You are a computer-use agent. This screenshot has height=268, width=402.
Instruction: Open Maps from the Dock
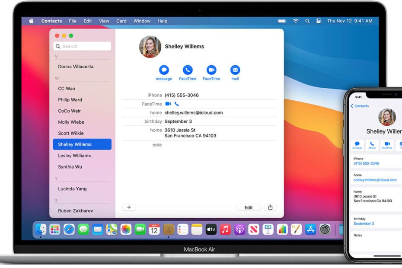(112, 229)
